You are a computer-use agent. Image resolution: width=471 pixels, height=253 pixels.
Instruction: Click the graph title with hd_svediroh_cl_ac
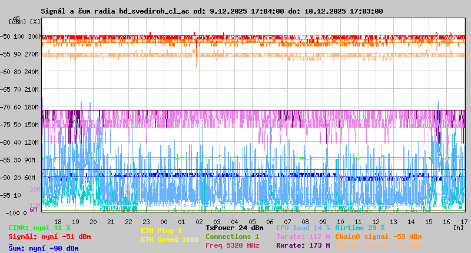(x=212, y=11)
